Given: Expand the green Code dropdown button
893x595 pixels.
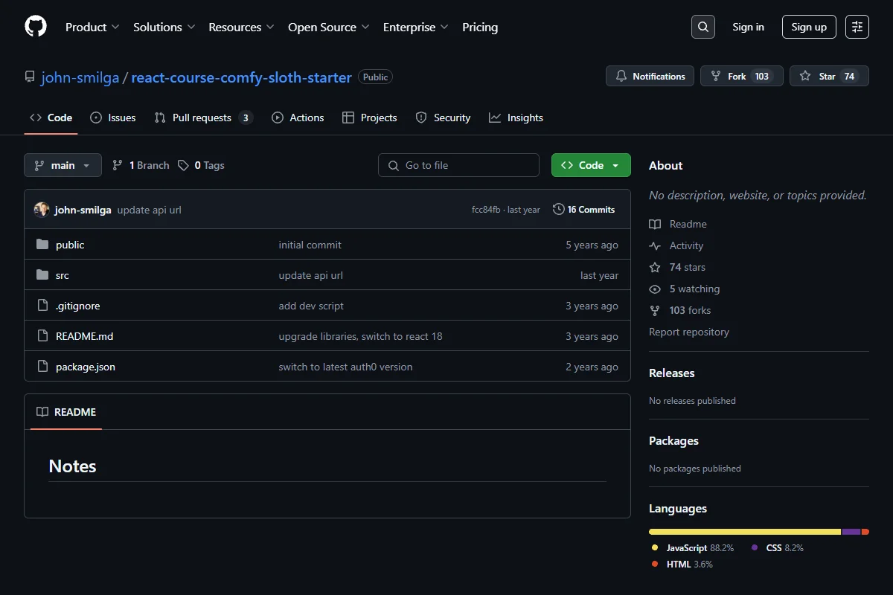Looking at the screenshot, I should [591, 165].
